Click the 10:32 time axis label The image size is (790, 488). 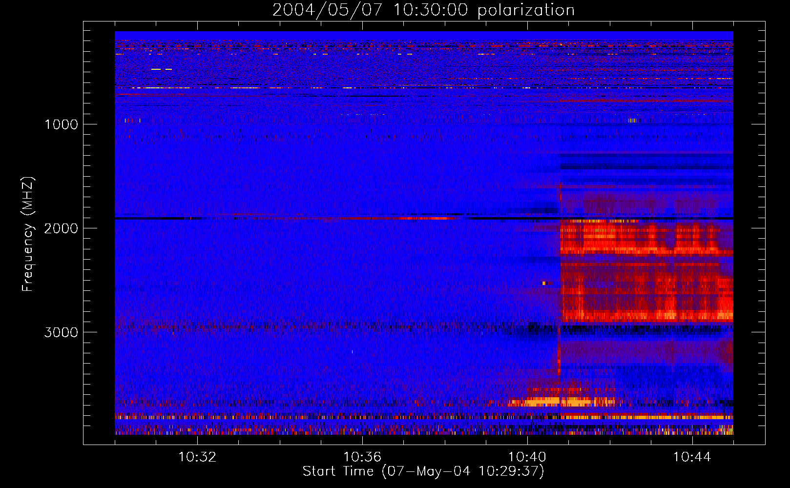click(x=197, y=457)
